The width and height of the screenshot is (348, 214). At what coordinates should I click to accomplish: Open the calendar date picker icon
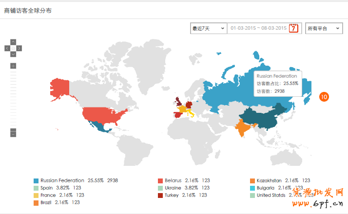tap(293, 28)
